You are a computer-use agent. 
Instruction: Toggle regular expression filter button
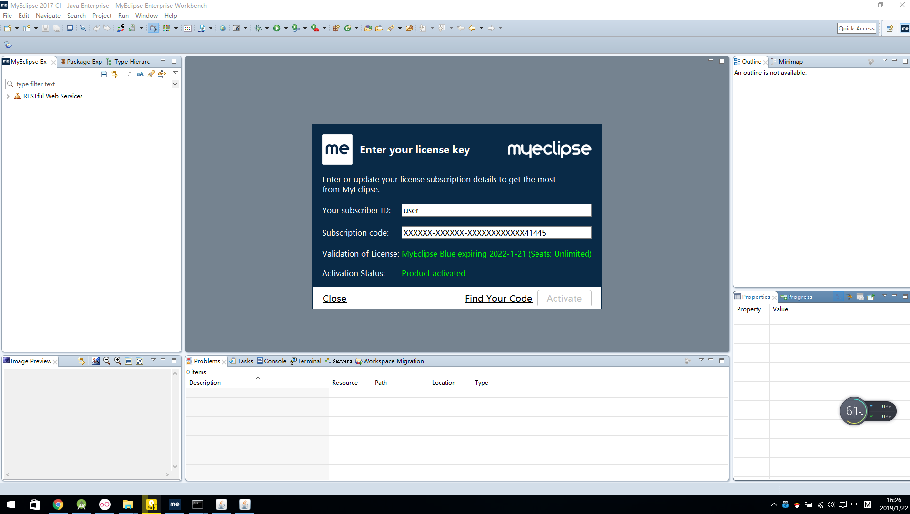(x=129, y=73)
